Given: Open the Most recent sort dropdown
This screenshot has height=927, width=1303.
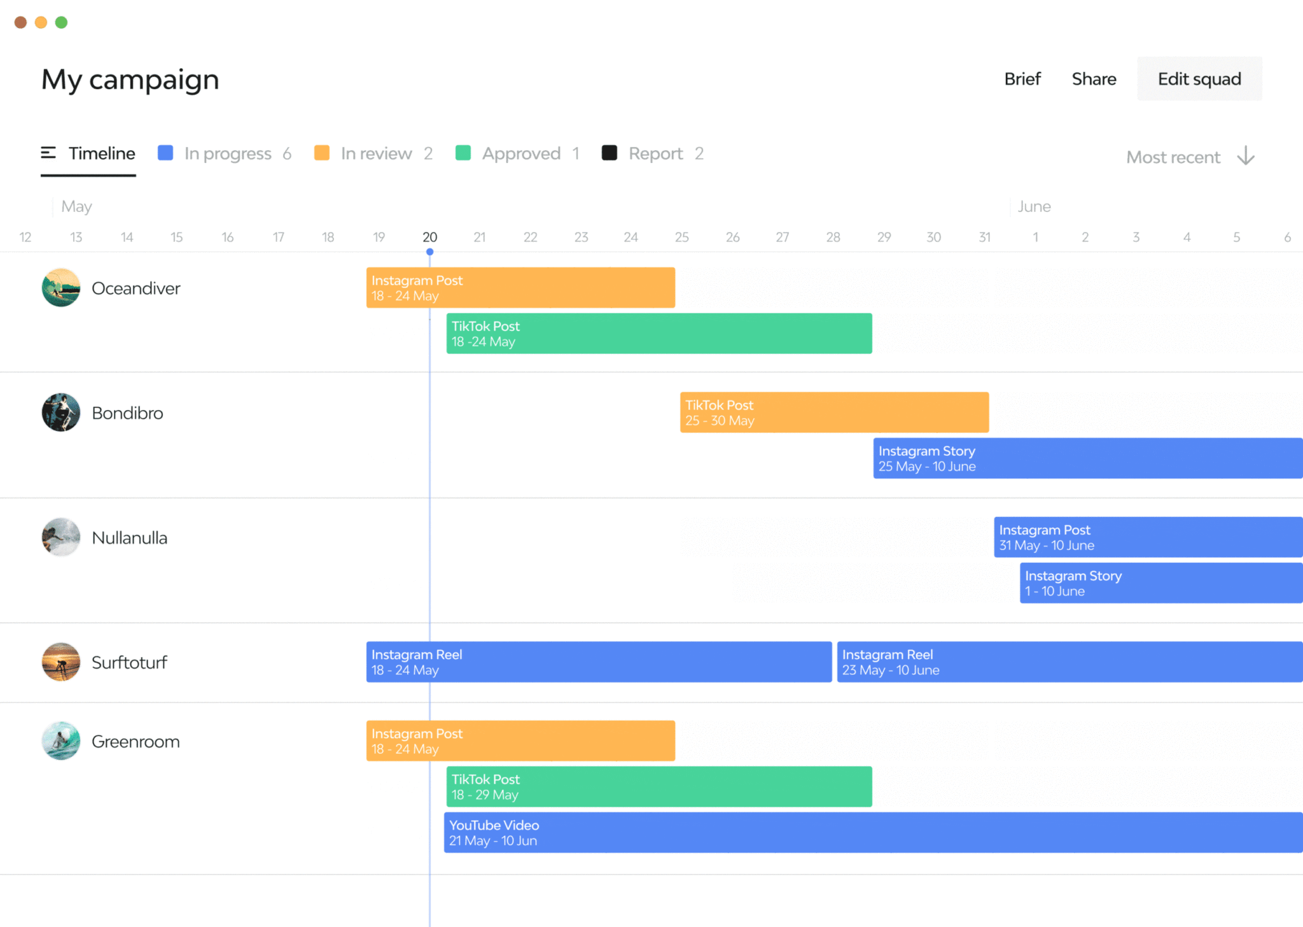Looking at the screenshot, I should coord(1173,157).
